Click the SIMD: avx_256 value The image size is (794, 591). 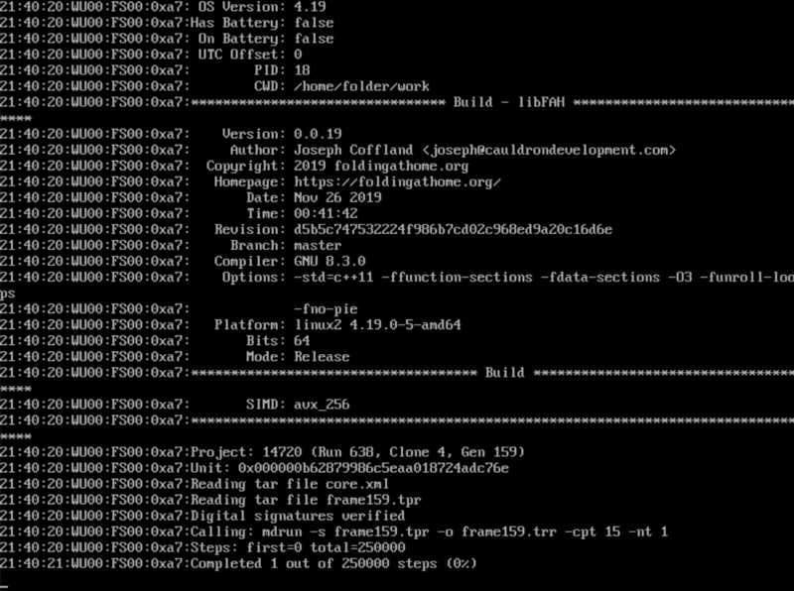coord(322,405)
